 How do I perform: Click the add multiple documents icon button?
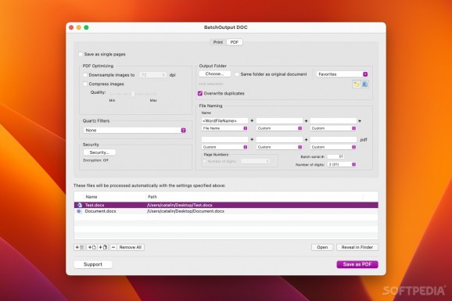[x=103, y=247]
